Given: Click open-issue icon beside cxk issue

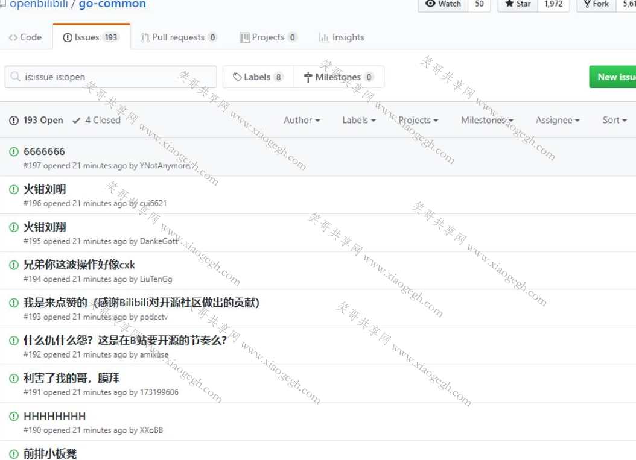Looking at the screenshot, I should click(x=14, y=265).
